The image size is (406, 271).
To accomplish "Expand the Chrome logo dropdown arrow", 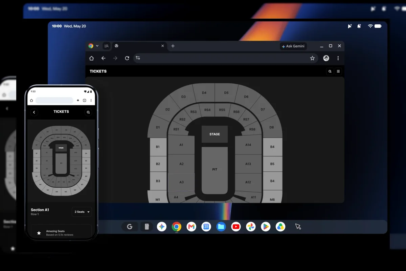I will (x=97, y=46).
